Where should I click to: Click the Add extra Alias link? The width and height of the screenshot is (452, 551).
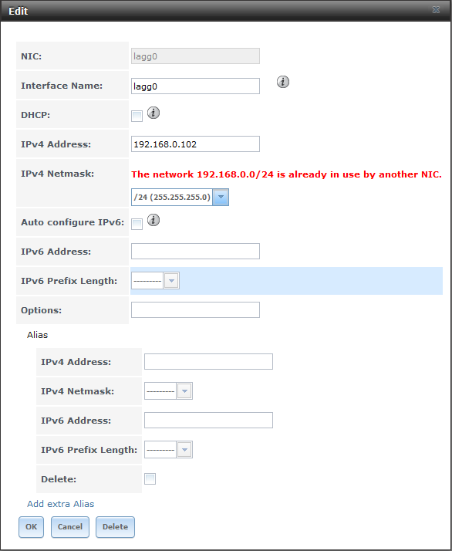tap(61, 504)
